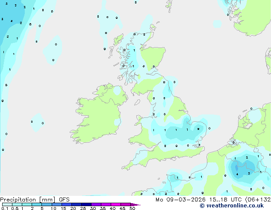Click the "35" legend scale label
Image resolution: width=271 pixels, height=210 pixels.
click(103, 208)
